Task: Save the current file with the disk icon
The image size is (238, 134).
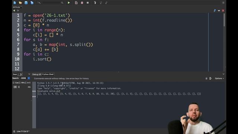Action: click(x=26, y=3)
